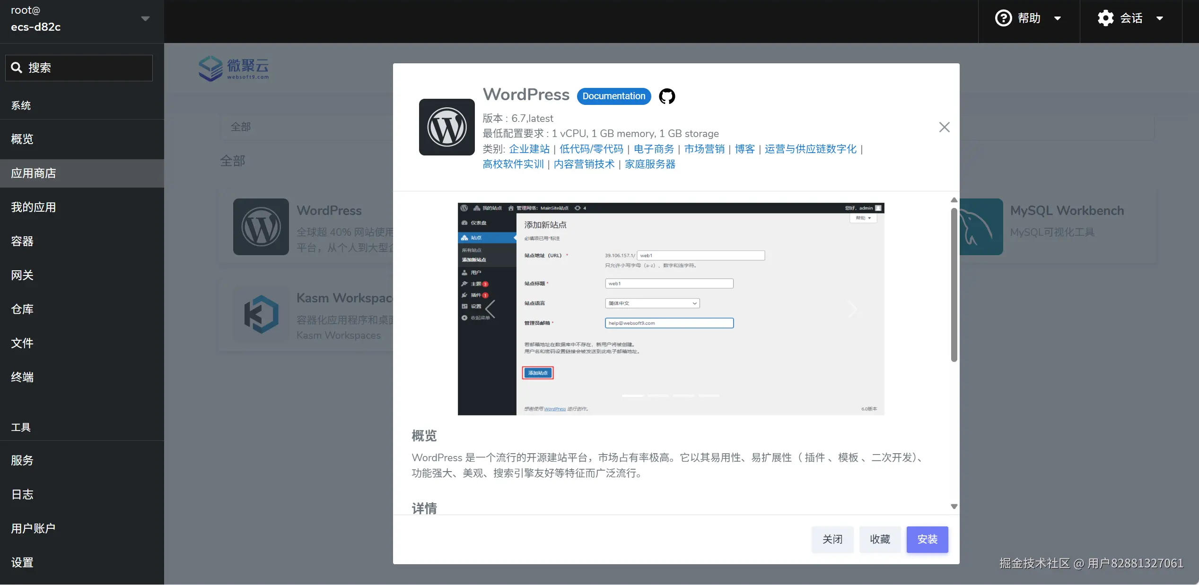
Task: Open the Documentation badge link
Action: [x=613, y=96]
